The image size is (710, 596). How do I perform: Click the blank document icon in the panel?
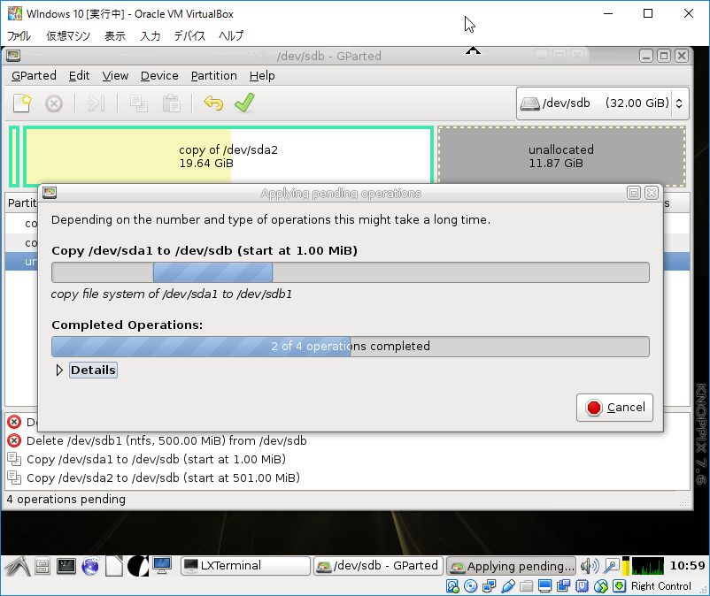[114, 566]
